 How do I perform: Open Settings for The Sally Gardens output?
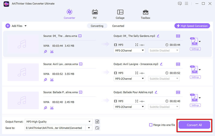195,49
